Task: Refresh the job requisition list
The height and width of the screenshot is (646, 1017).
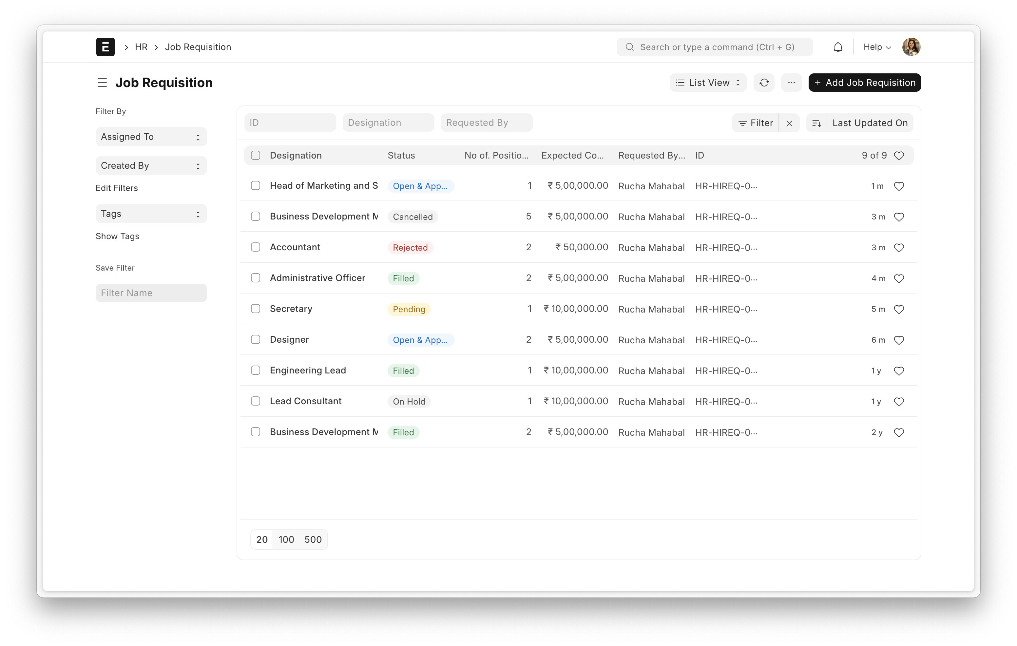Action: (x=764, y=83)
